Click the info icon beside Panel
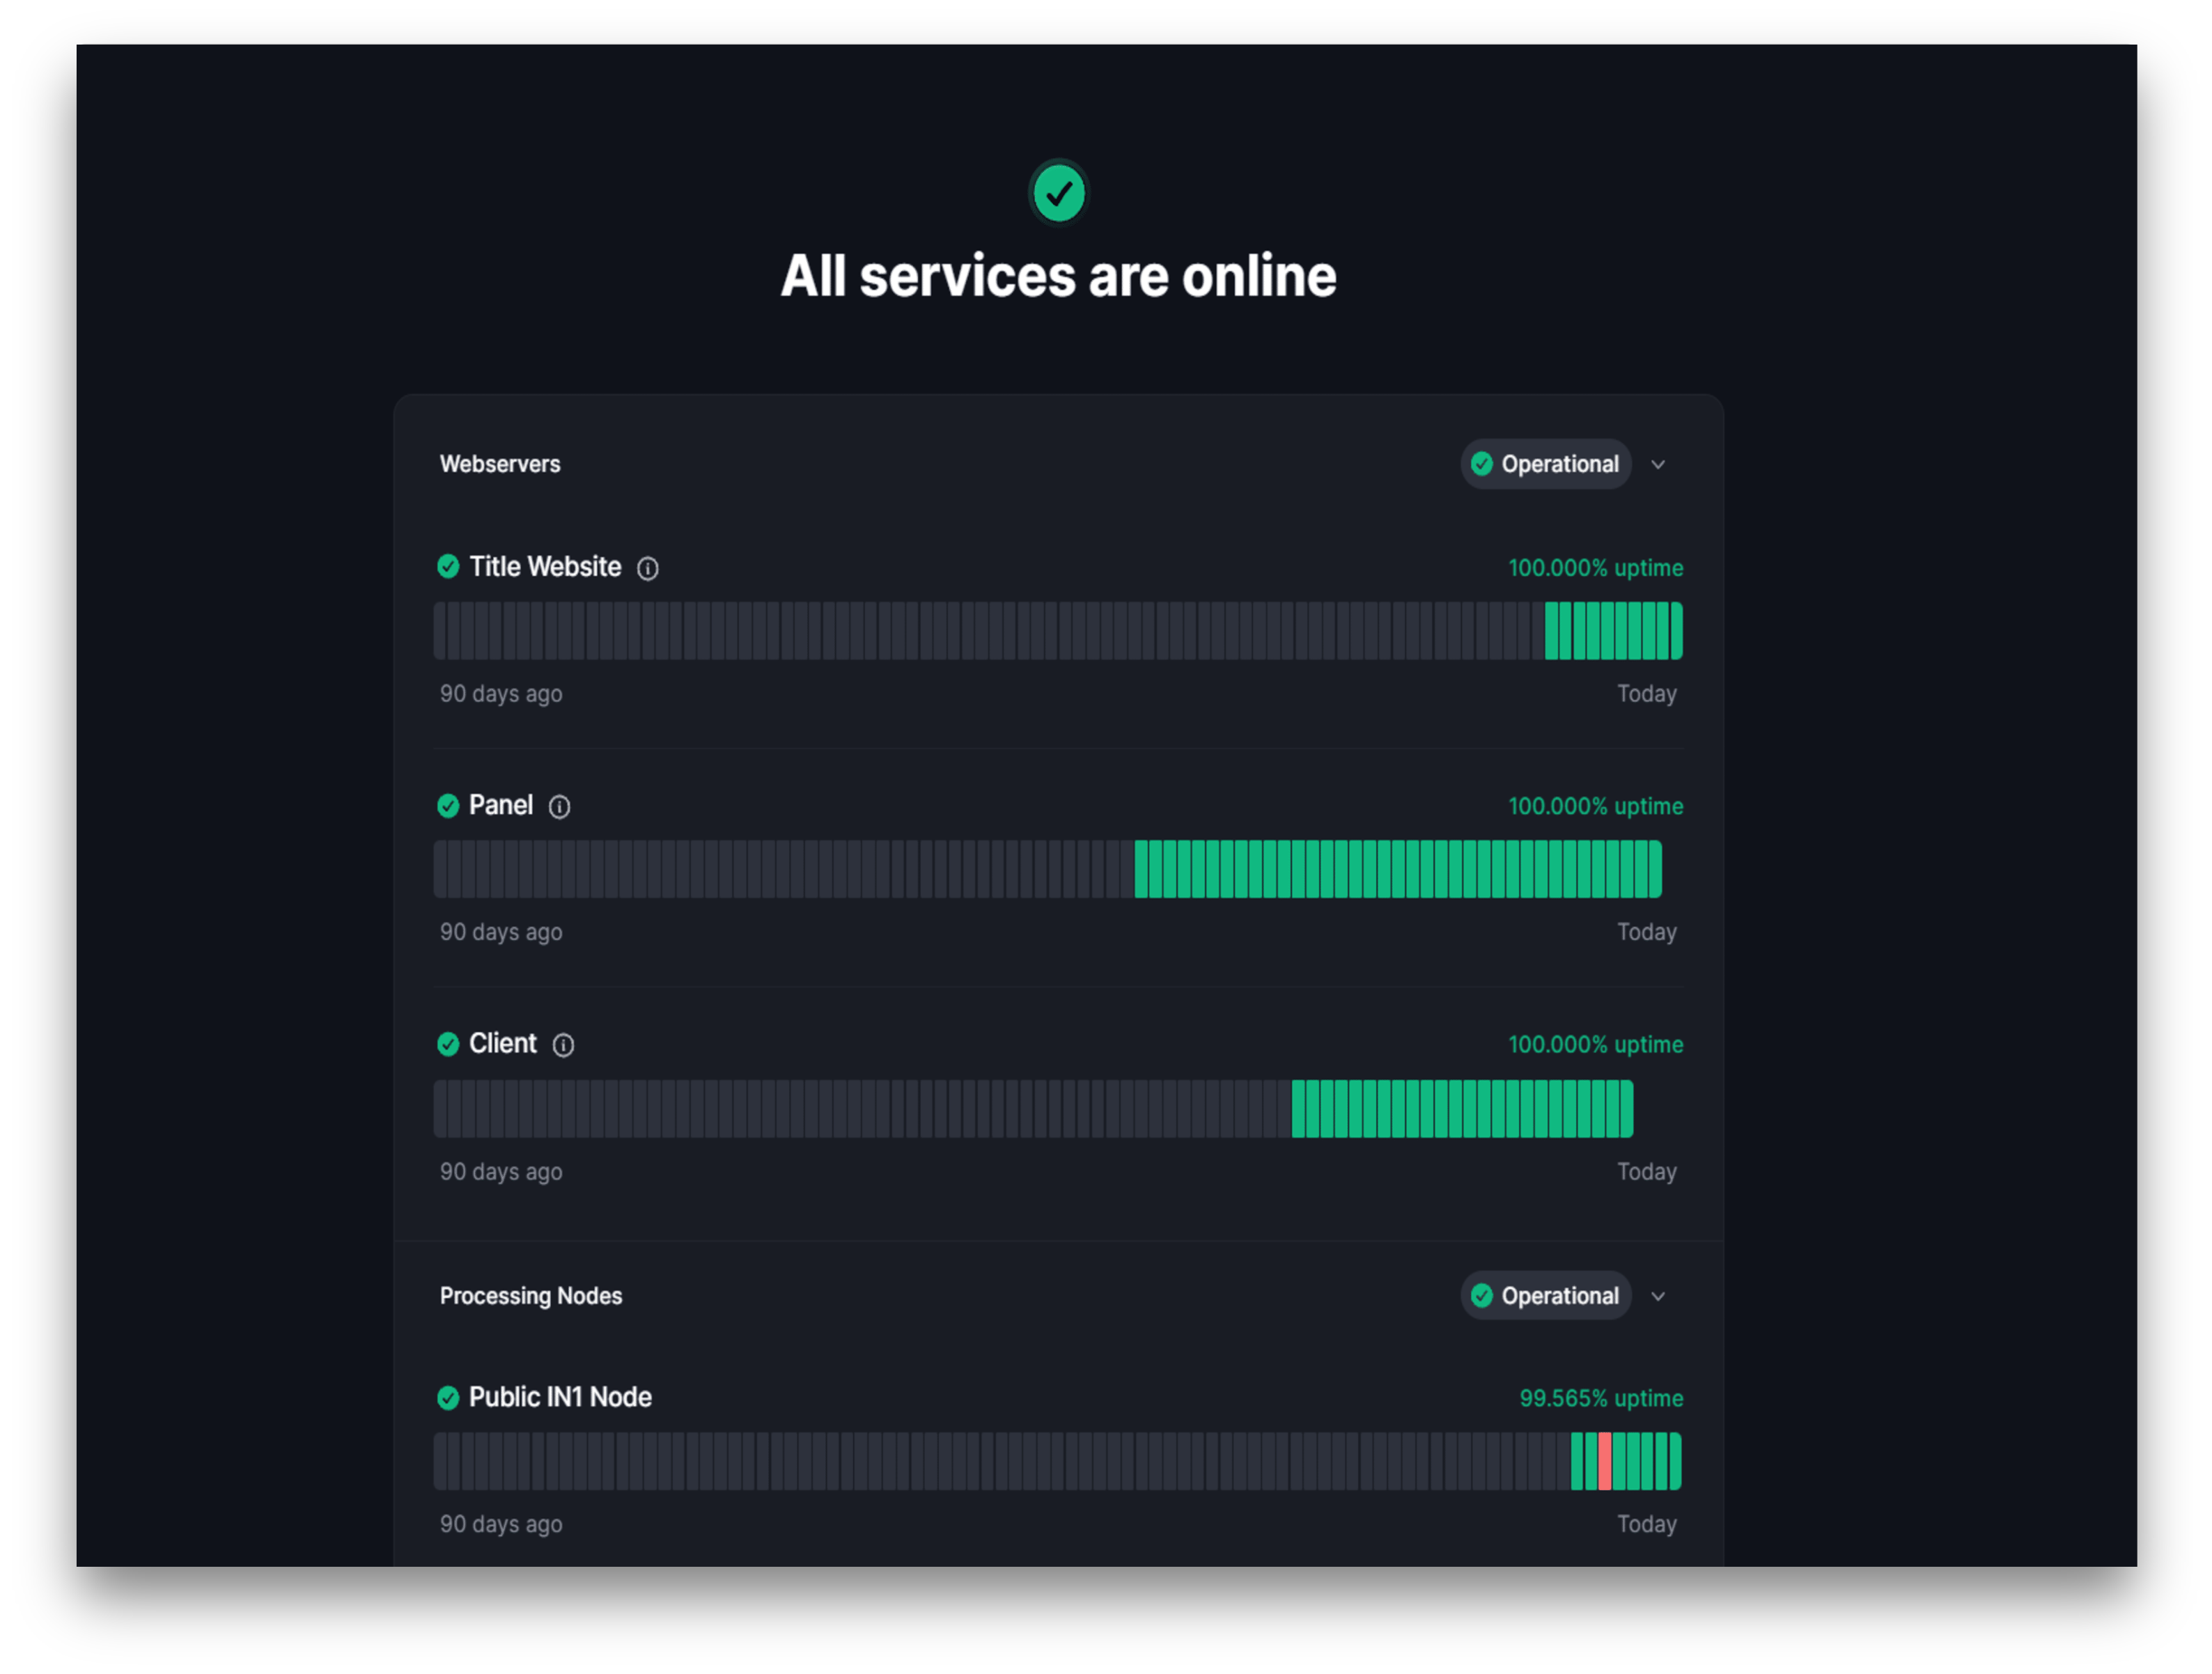This screenshot has width=2212, height=1674. coord(560,806)
